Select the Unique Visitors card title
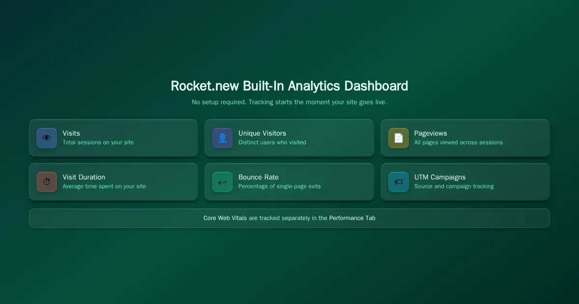Viewport: 579px width, 304px height. tap(262, 133)
